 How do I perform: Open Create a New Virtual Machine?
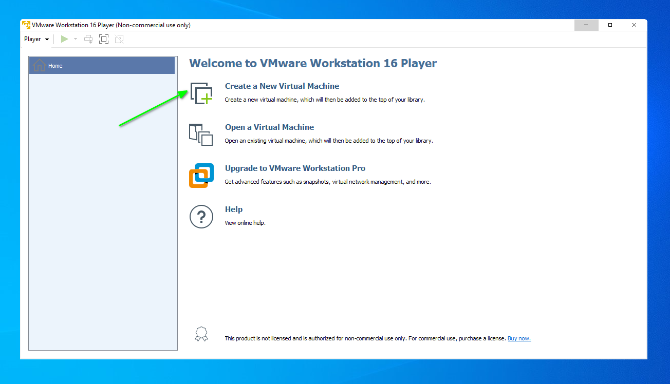(282, 86)
